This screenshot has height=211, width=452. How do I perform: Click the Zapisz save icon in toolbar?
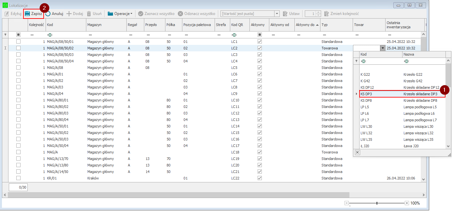[x=27, y=14]
